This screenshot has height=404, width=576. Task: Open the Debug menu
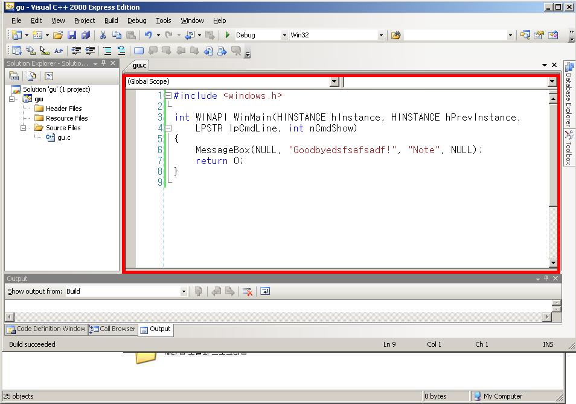click(137, 21)
